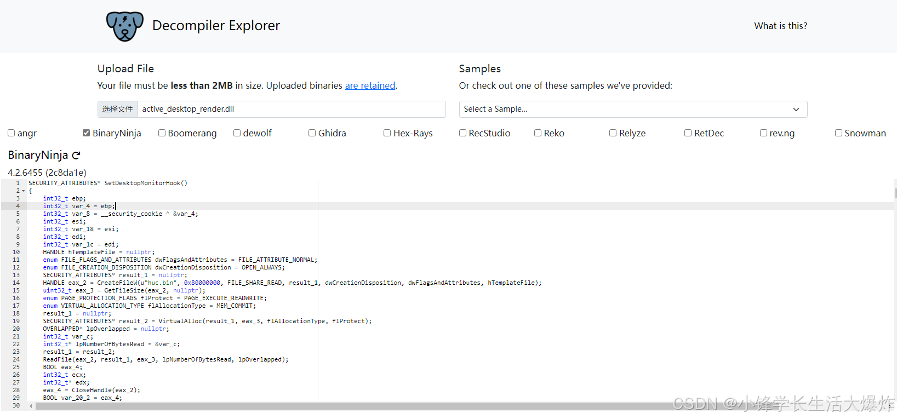897x419 pixels.
Task: Enable the Ghidra checkbox
Action: pyautogui.click(x=312, y=133)
